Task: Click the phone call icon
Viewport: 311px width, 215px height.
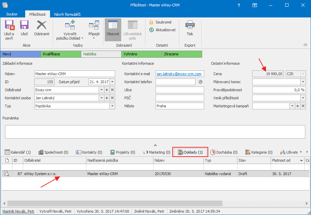Action: point(201,82)
